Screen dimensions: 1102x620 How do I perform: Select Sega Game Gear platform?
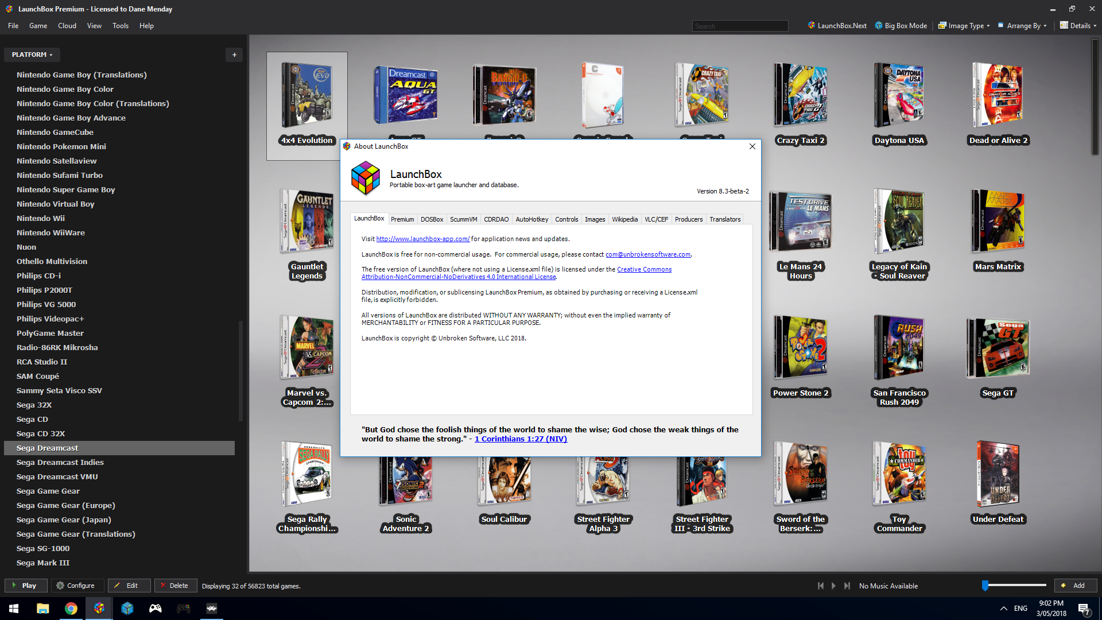pyautogui.click(x=48, y=491)
